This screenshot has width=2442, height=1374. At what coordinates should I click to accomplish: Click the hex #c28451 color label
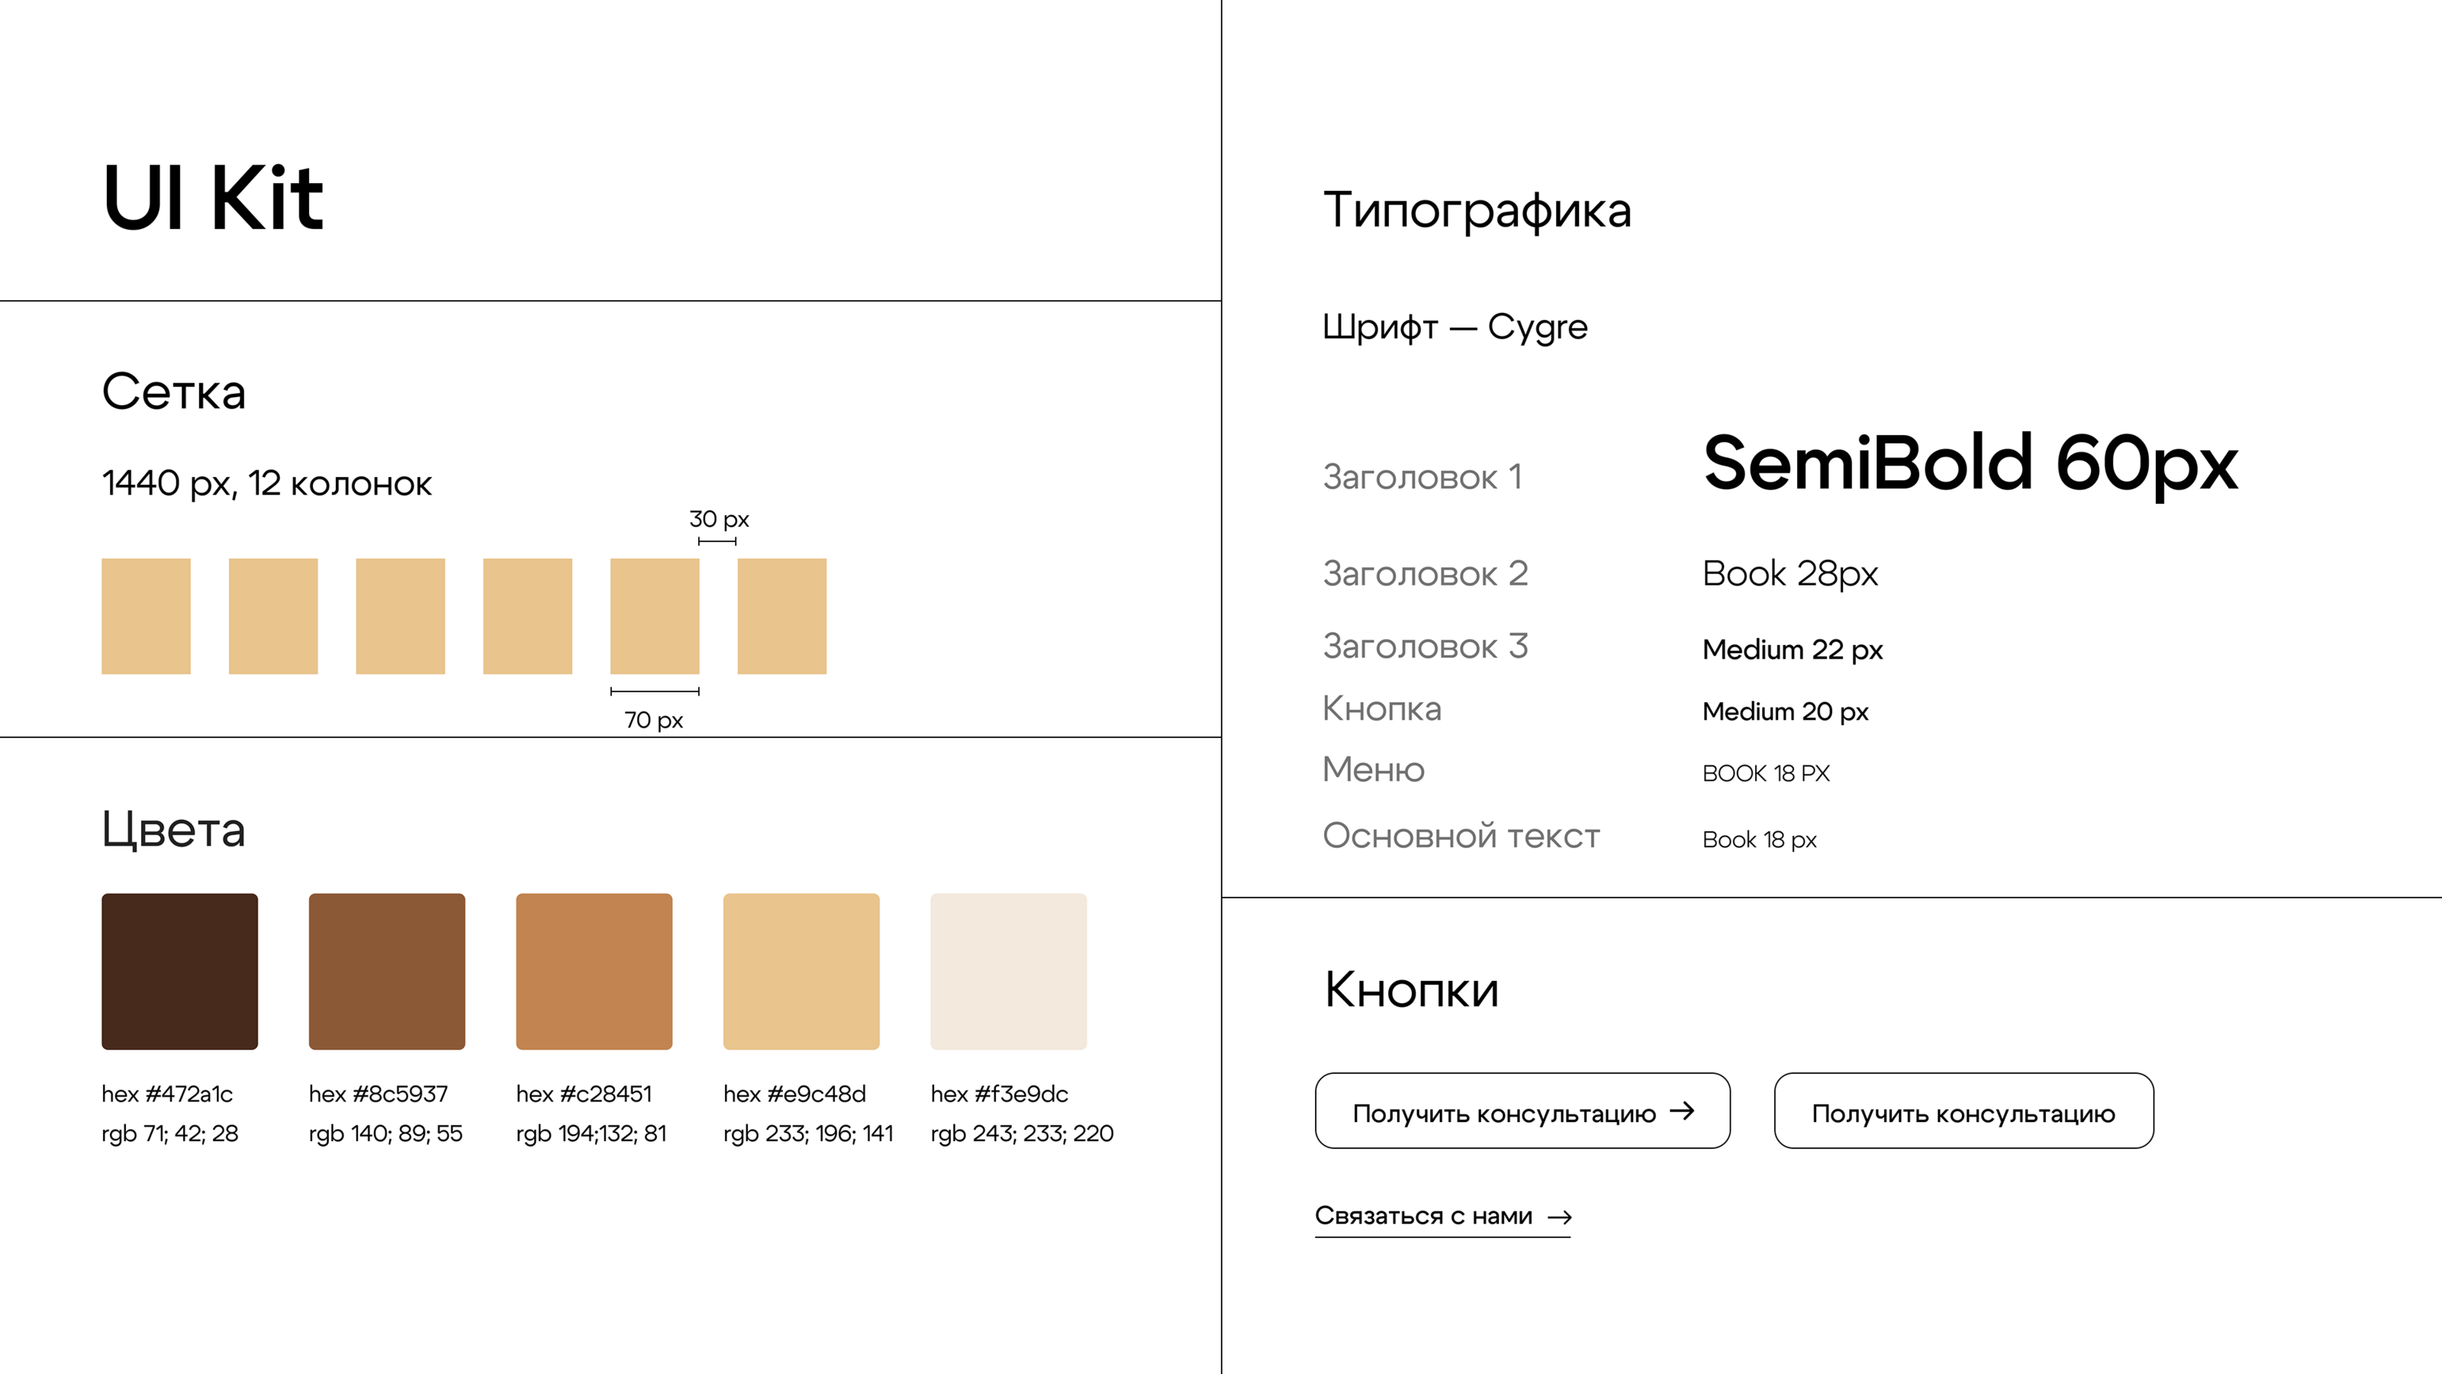click(584, 1095)
